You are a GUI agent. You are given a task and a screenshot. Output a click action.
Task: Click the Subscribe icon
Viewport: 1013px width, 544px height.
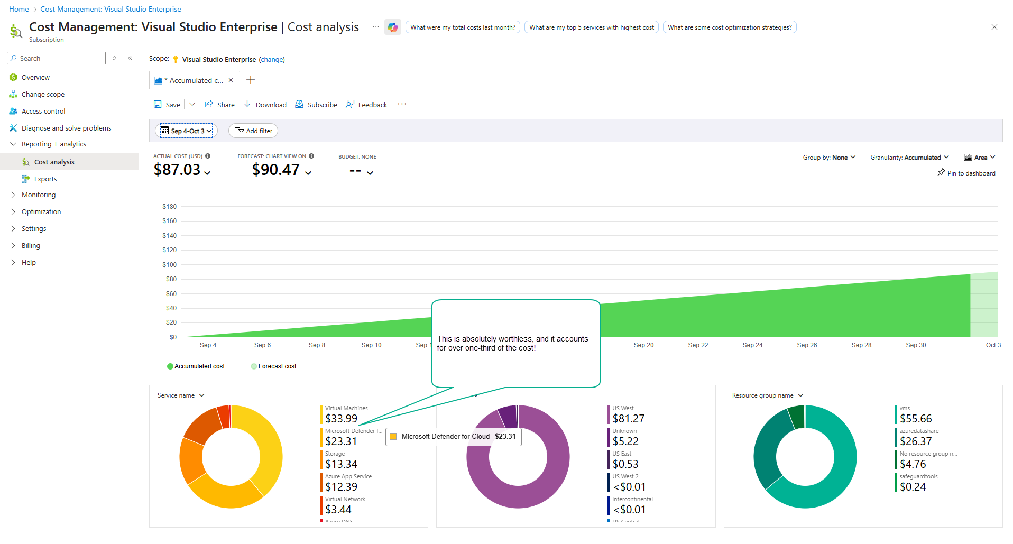point(299,105)
